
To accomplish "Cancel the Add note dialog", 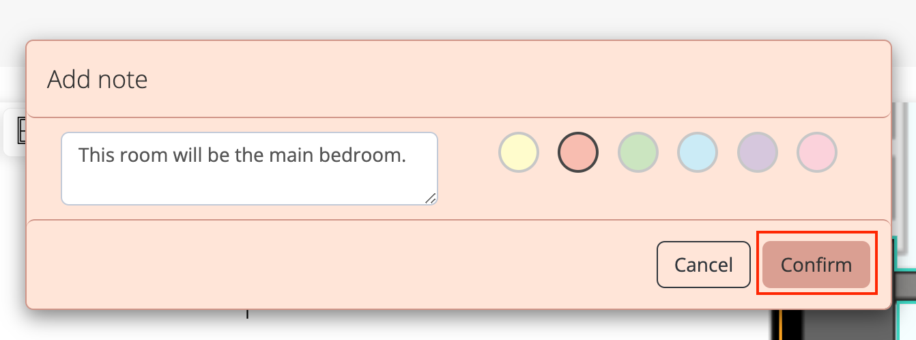I will 704,264.
